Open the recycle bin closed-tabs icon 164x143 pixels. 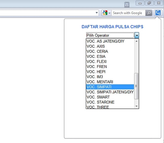pyautogui.click(x=127, y=5)
